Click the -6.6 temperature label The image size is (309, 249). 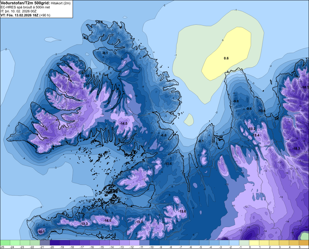163,135
